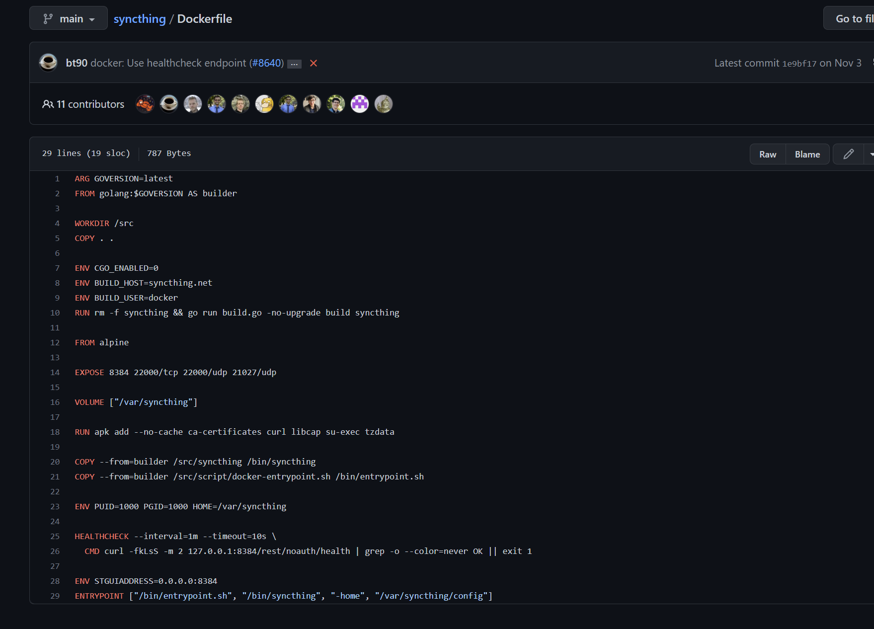View all 11 contributors
This screenshot has width=874, height=629.
click(90, 104)
